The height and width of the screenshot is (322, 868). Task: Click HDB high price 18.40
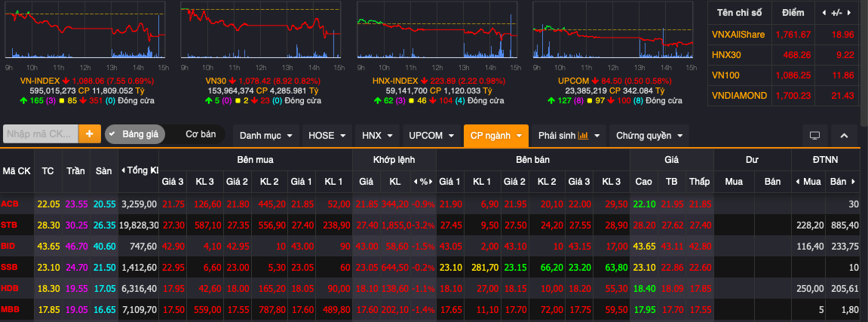pyautogui.click(x=643, y=288)
